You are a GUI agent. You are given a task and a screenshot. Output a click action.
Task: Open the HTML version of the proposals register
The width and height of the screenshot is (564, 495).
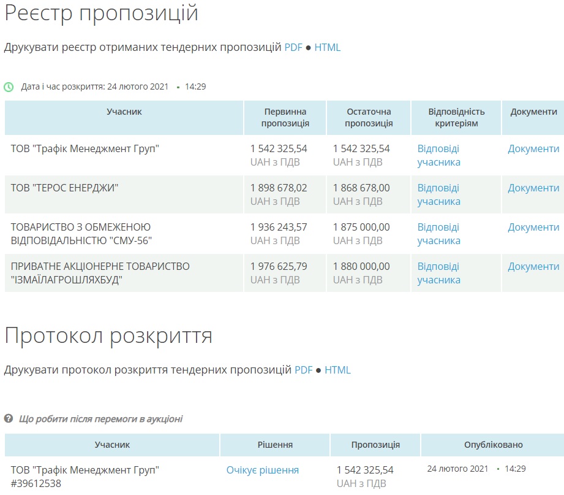click(x=328, y=47)
